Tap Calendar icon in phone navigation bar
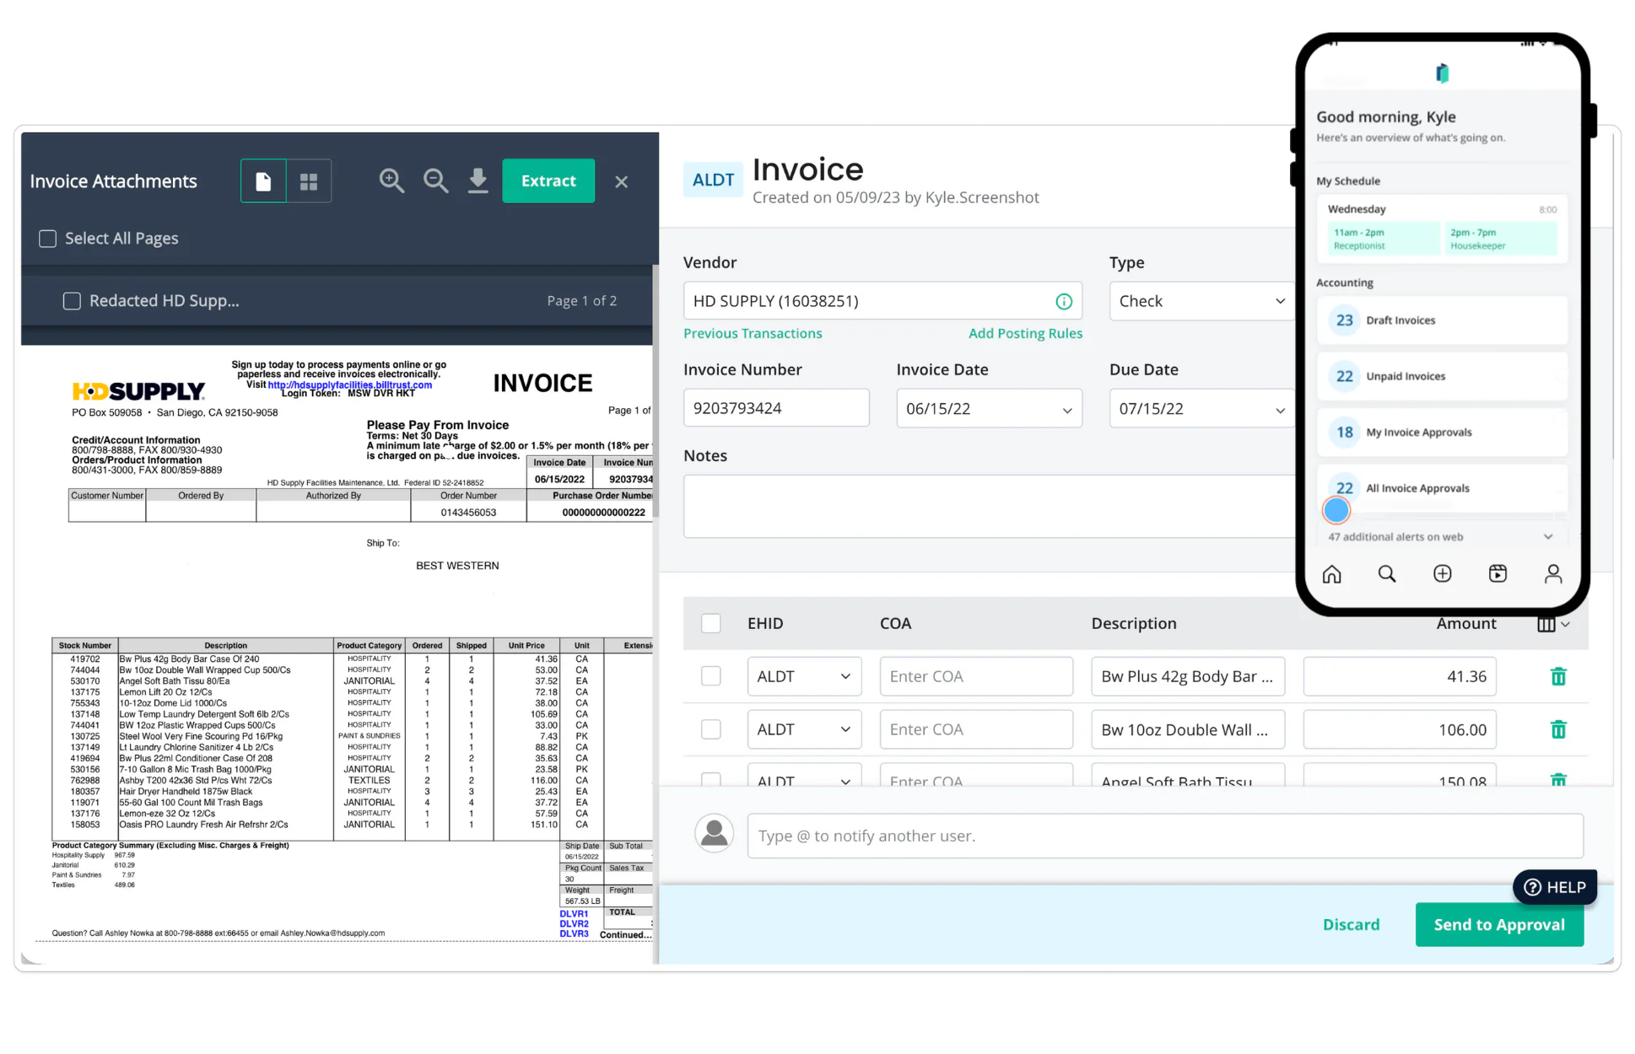 coord(1497,574)
